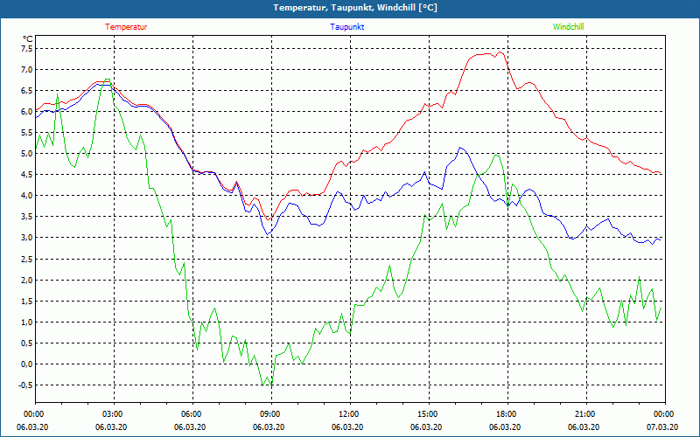The width and height of the screenshot is (700, 437).
Task: Click the 1,5 y-axis label
Action: pyautogui.click(x=27, y=301)
